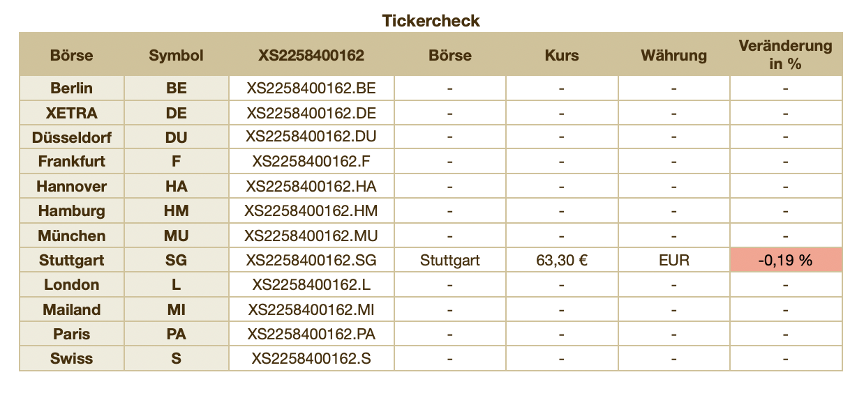The image size is (857, 393).
Task: Click the red -0,19 % change cell
Action: pos(785,261)
